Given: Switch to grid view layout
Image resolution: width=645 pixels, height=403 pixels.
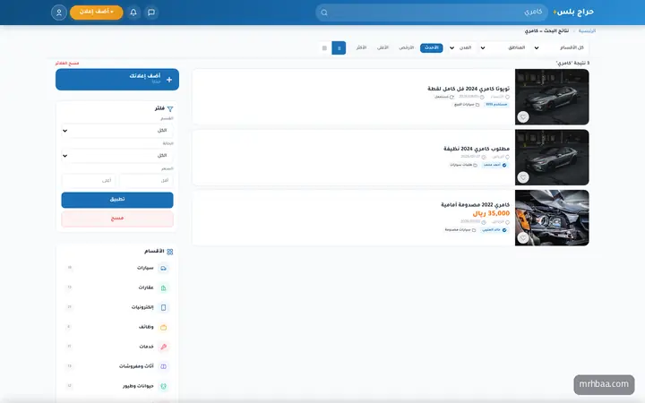Looking at the screenshot, I should [x=324, y=48].
